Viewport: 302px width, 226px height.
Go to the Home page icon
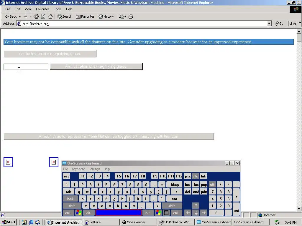(50, 16)
